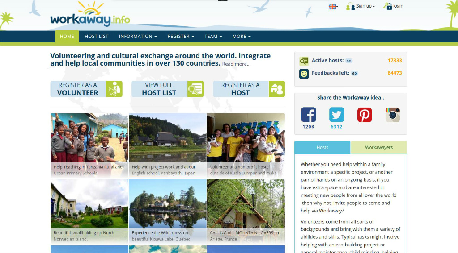Click the login padlock icon

387,6
